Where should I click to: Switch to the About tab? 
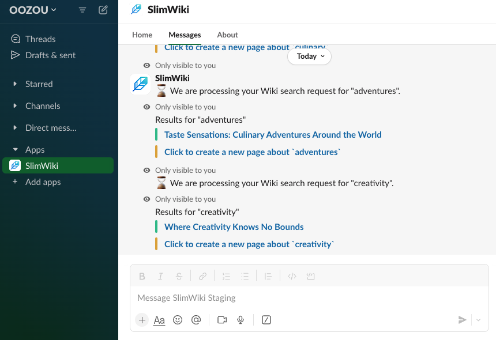[x=227, y=35]
